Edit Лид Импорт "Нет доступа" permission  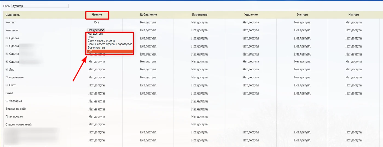(x=353, y=70)
